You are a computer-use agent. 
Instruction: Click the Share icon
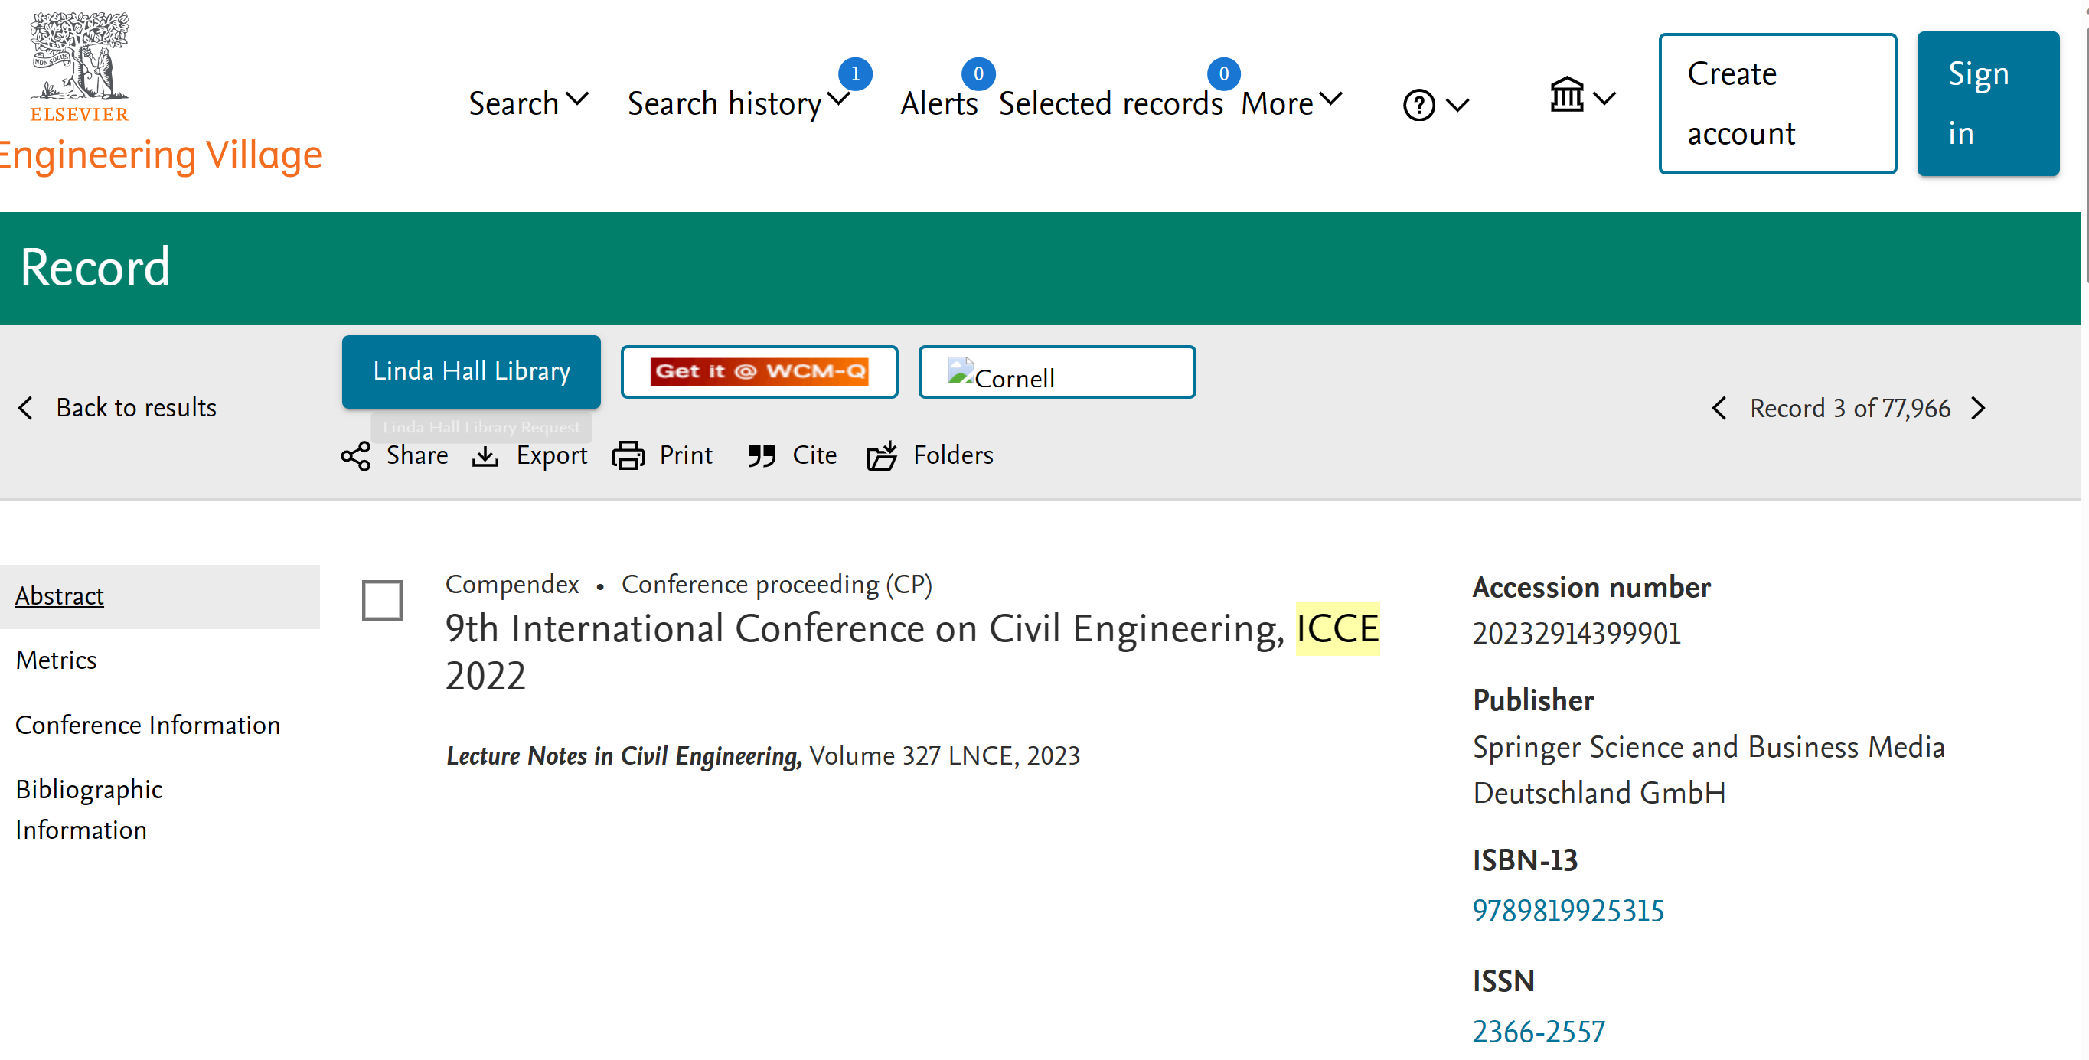(355, 457)
